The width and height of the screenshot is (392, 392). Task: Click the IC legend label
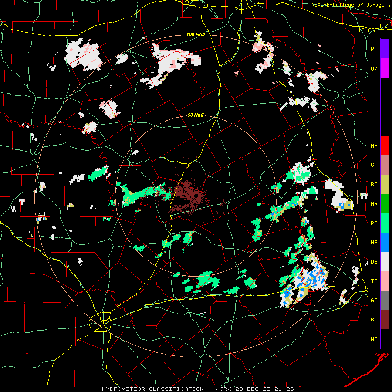click(x=374, y=281)
